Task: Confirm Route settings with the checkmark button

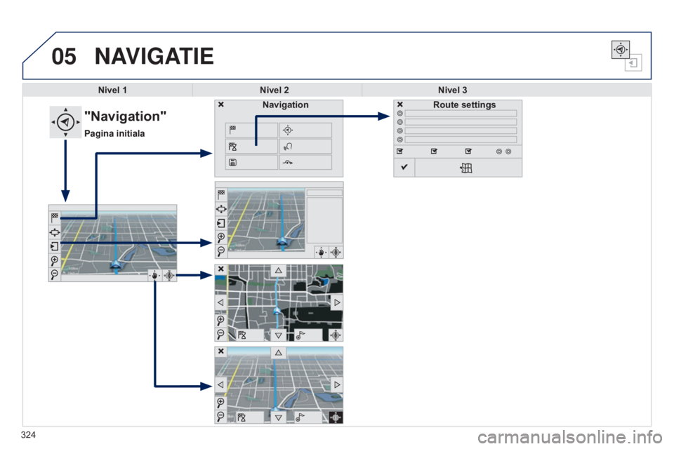Action: point(404,168)
